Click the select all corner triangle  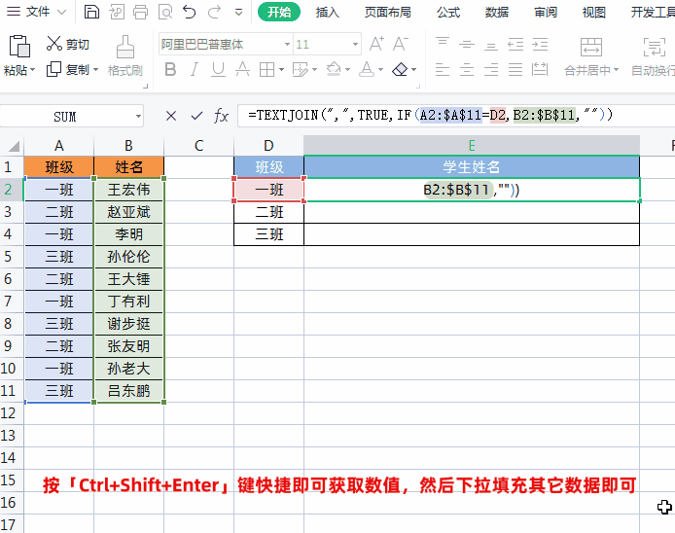point(14,146)
